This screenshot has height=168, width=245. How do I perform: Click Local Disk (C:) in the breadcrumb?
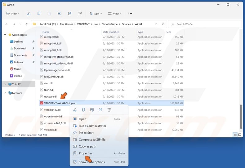point(48,24)
